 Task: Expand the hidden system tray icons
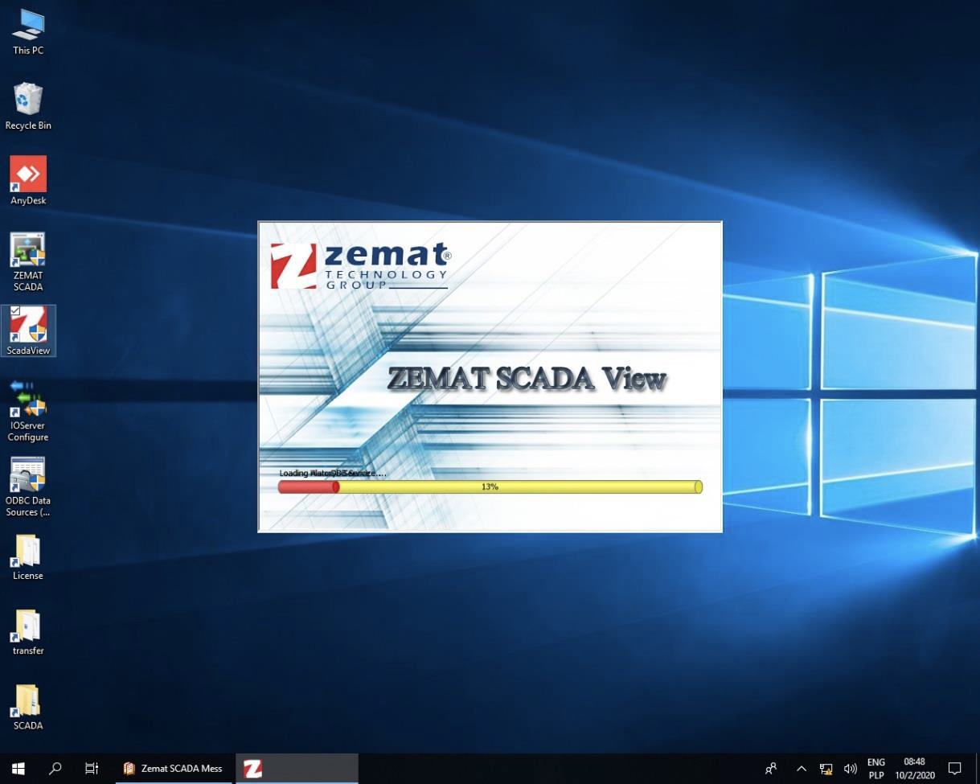(801, 769)
